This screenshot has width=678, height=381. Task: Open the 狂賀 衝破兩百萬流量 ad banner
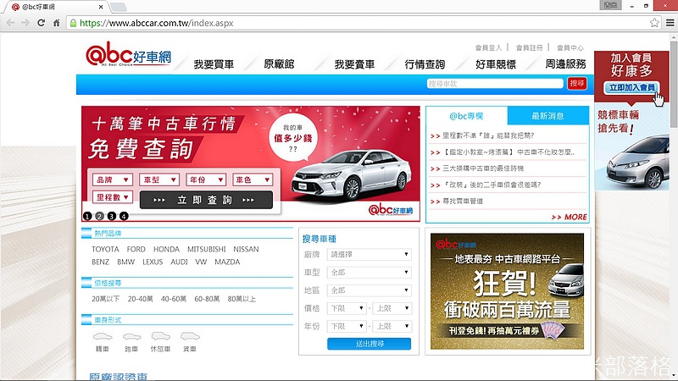click(x=507, y=291)
